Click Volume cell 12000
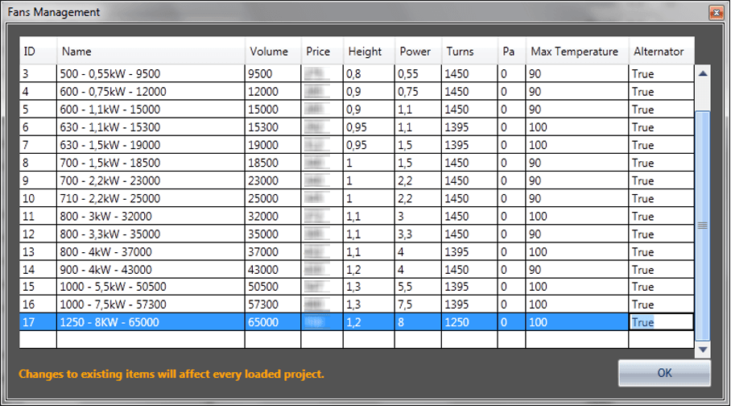This screenshot has width=731, height=406. coord(273,92)
